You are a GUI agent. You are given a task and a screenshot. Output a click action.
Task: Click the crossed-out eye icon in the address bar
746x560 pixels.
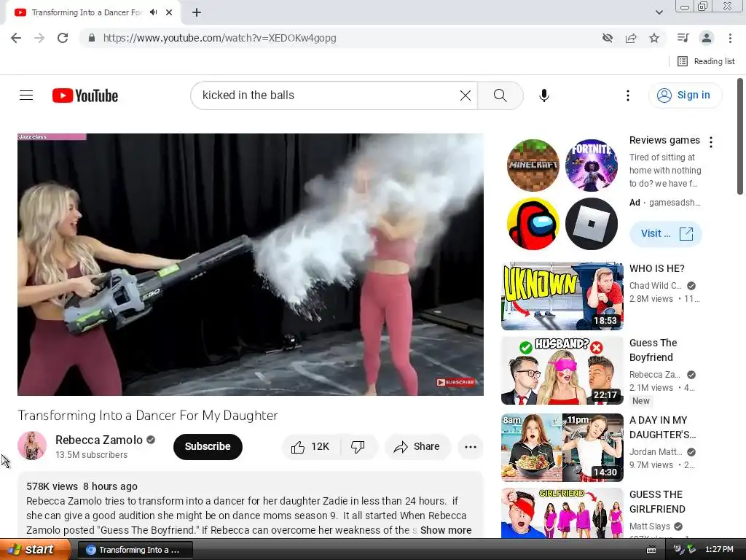tap(607, 38)
